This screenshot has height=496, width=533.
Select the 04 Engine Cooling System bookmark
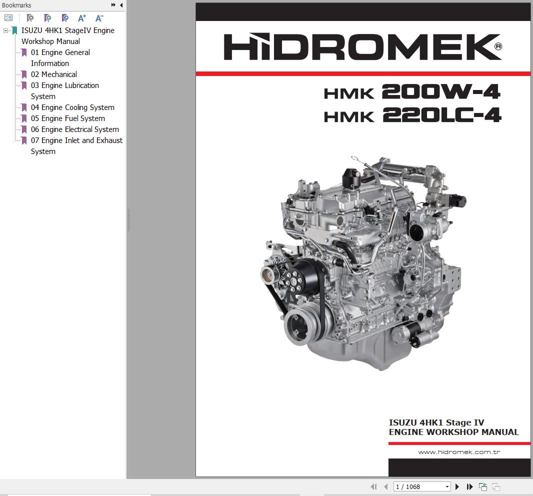(72, 107)
